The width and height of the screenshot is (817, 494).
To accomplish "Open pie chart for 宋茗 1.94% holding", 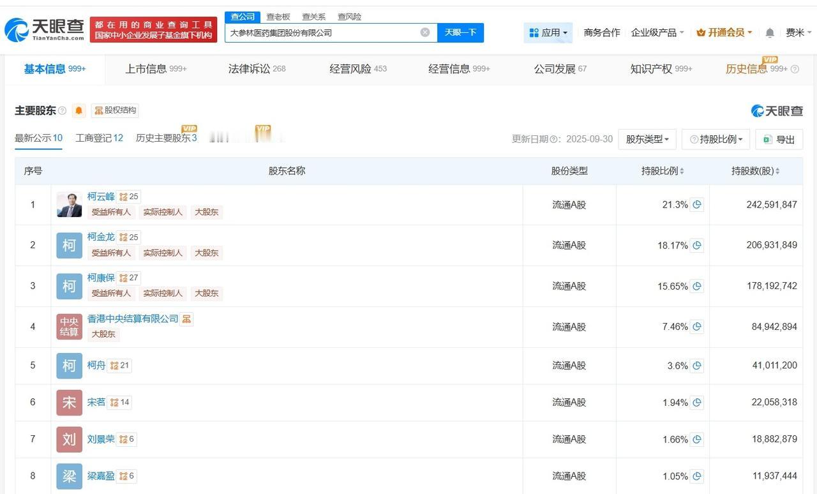I will pyautogui.click(x=697, y=403).
